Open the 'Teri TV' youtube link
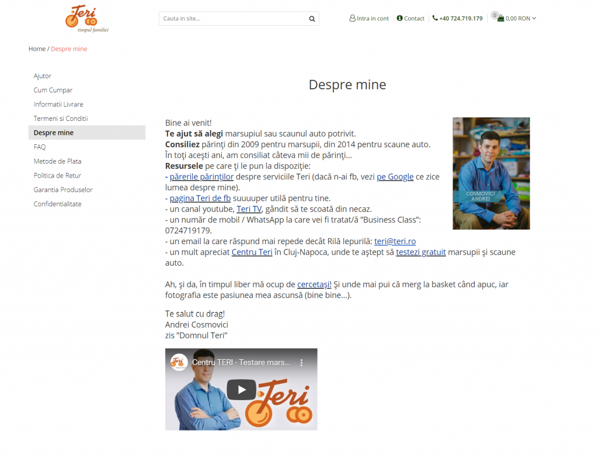 (x=249, y=209)
